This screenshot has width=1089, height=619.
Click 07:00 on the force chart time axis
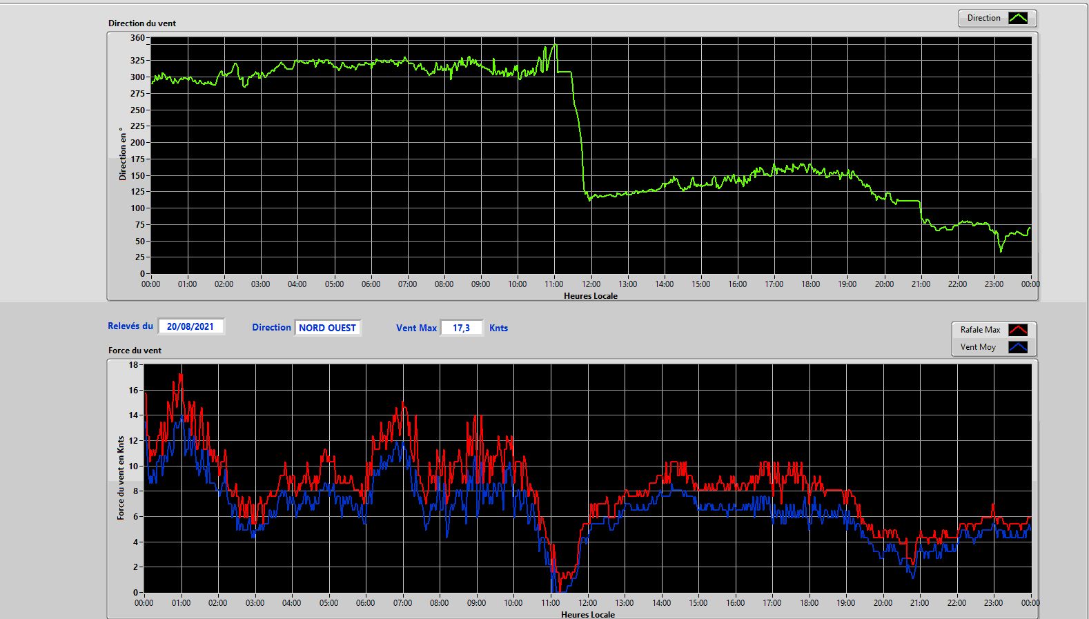tap(402, 603)
